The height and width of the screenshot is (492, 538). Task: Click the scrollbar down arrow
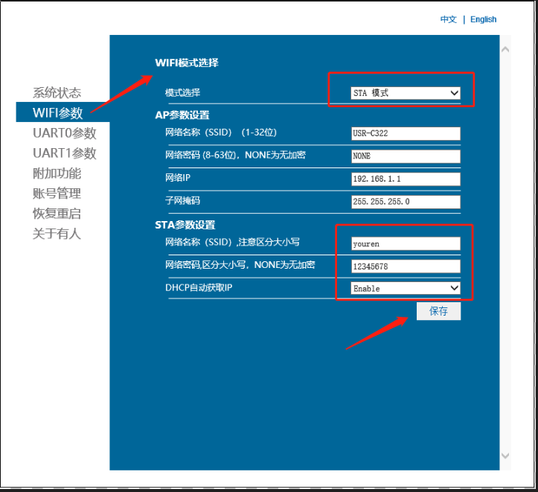pos(506,456)
